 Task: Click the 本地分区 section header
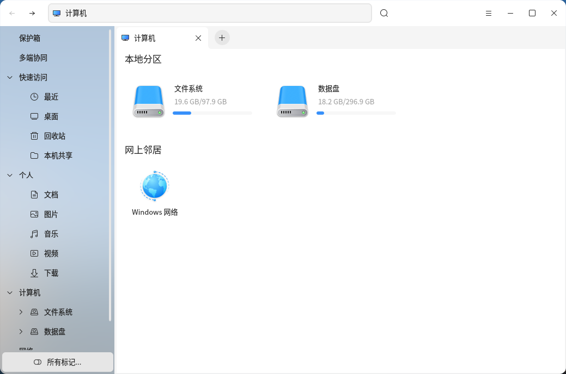143,59
